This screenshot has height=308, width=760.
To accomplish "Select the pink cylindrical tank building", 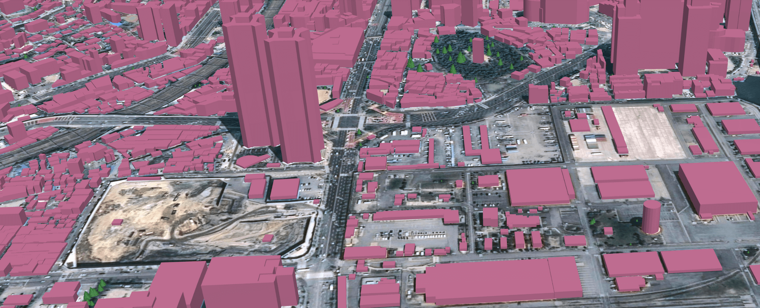I will click(x=651, y=217).
